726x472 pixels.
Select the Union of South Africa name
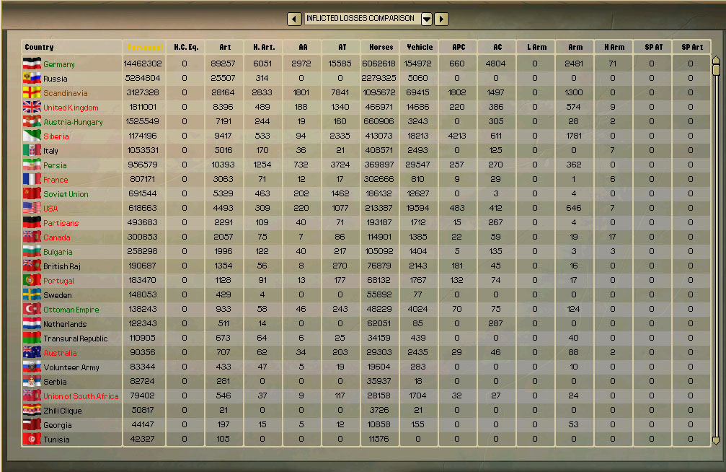[x=81, y=396]
